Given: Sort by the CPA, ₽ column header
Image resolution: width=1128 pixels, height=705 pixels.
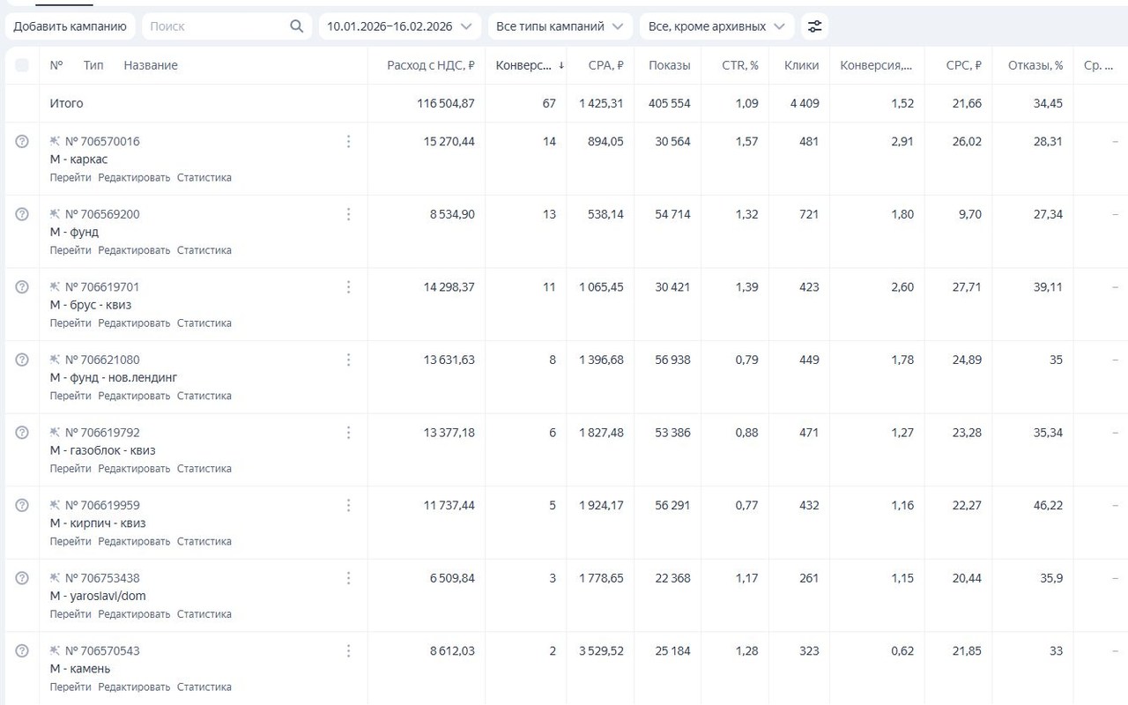Looking at the screenshot, I should [x=605, y=65].
